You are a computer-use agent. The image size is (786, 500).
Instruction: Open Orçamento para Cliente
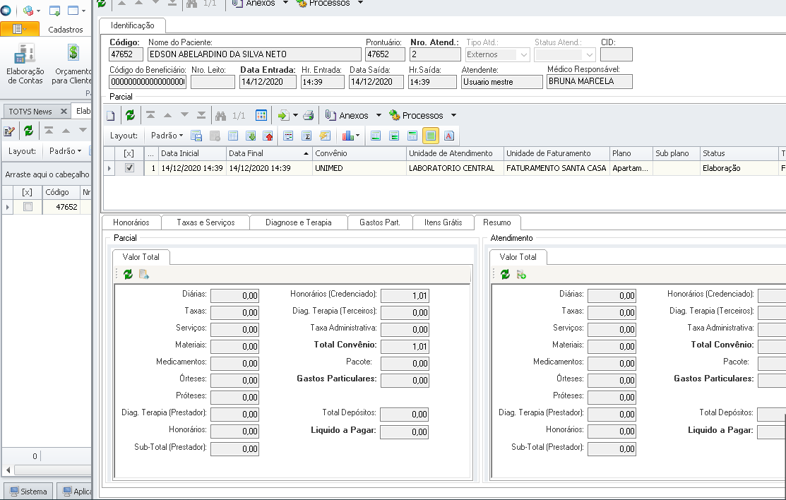(73, 64)
